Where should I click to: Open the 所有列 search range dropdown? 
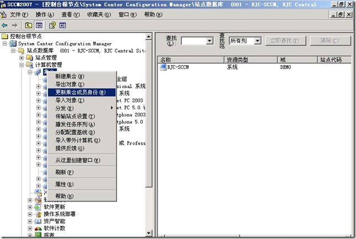click(x=257, y=41)
